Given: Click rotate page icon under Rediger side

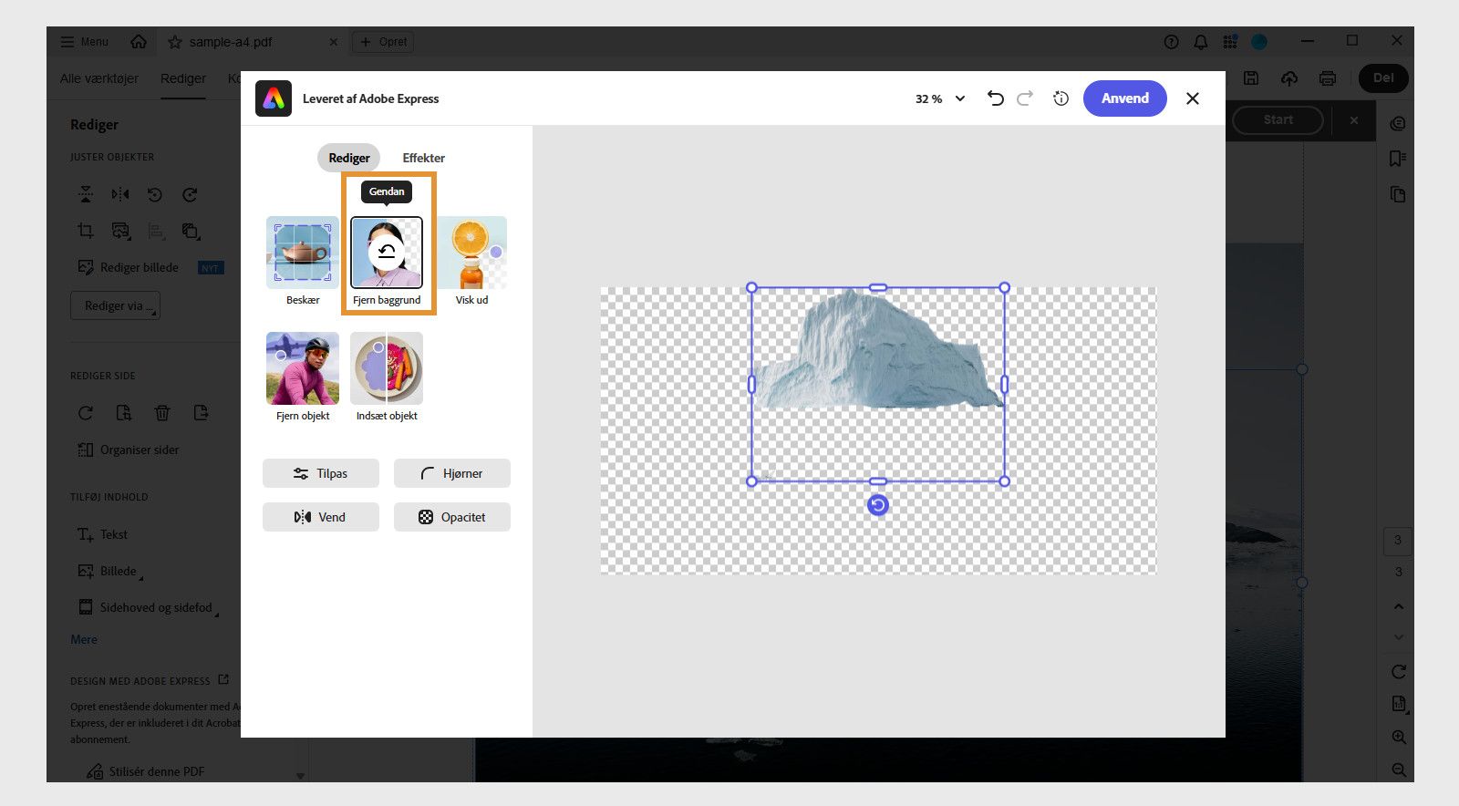Looking at the screenshot, I should pyautogui.click(x=86, y=413).
